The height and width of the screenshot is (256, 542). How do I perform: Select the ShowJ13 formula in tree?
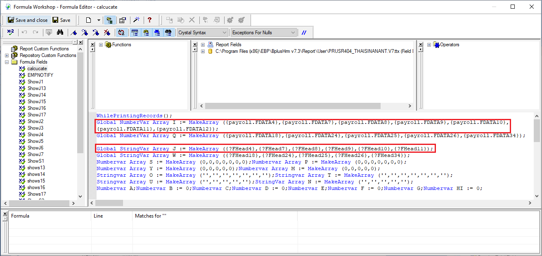[x=37, y=88]
